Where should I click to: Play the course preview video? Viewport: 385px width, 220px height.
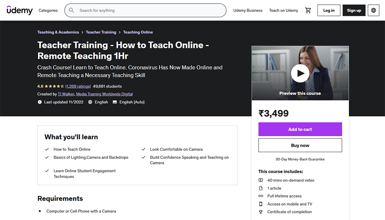pos(300,73)
